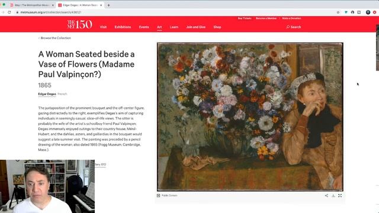Click Buy Tickets link

245,18
